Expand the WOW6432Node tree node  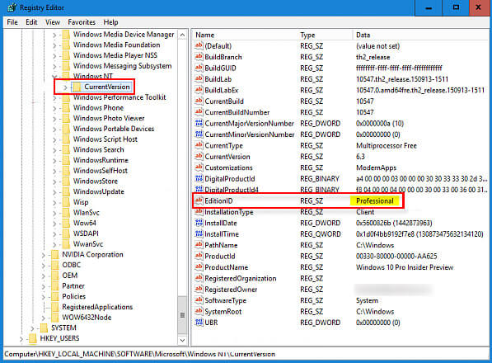pos(44,318)
